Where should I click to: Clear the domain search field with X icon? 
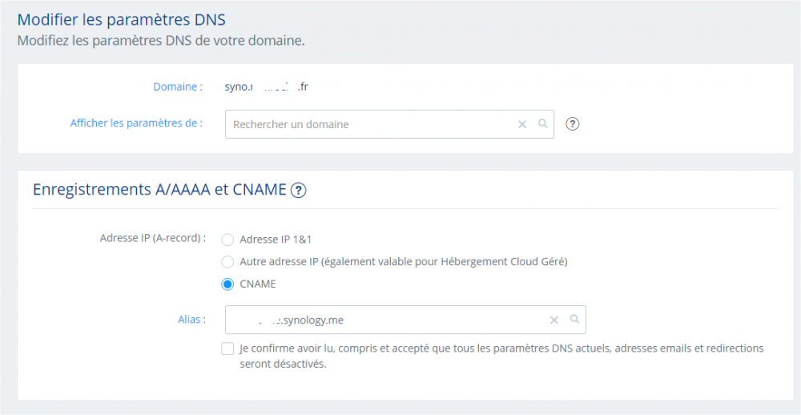coord(522,124)
